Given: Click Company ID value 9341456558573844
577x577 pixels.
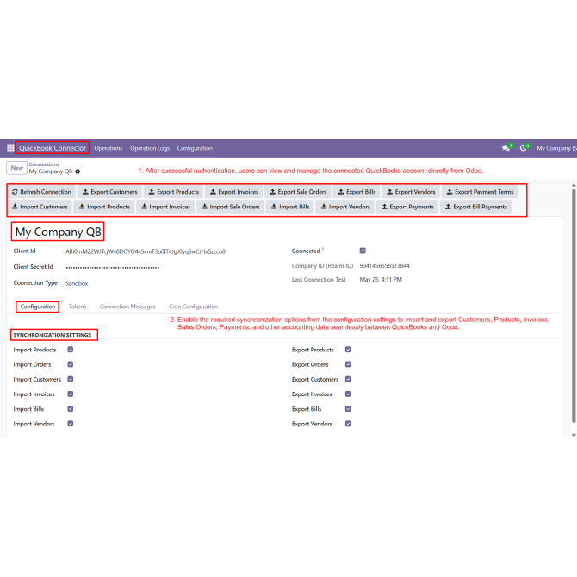Looking at the screenshot, I should coord(385,266).
